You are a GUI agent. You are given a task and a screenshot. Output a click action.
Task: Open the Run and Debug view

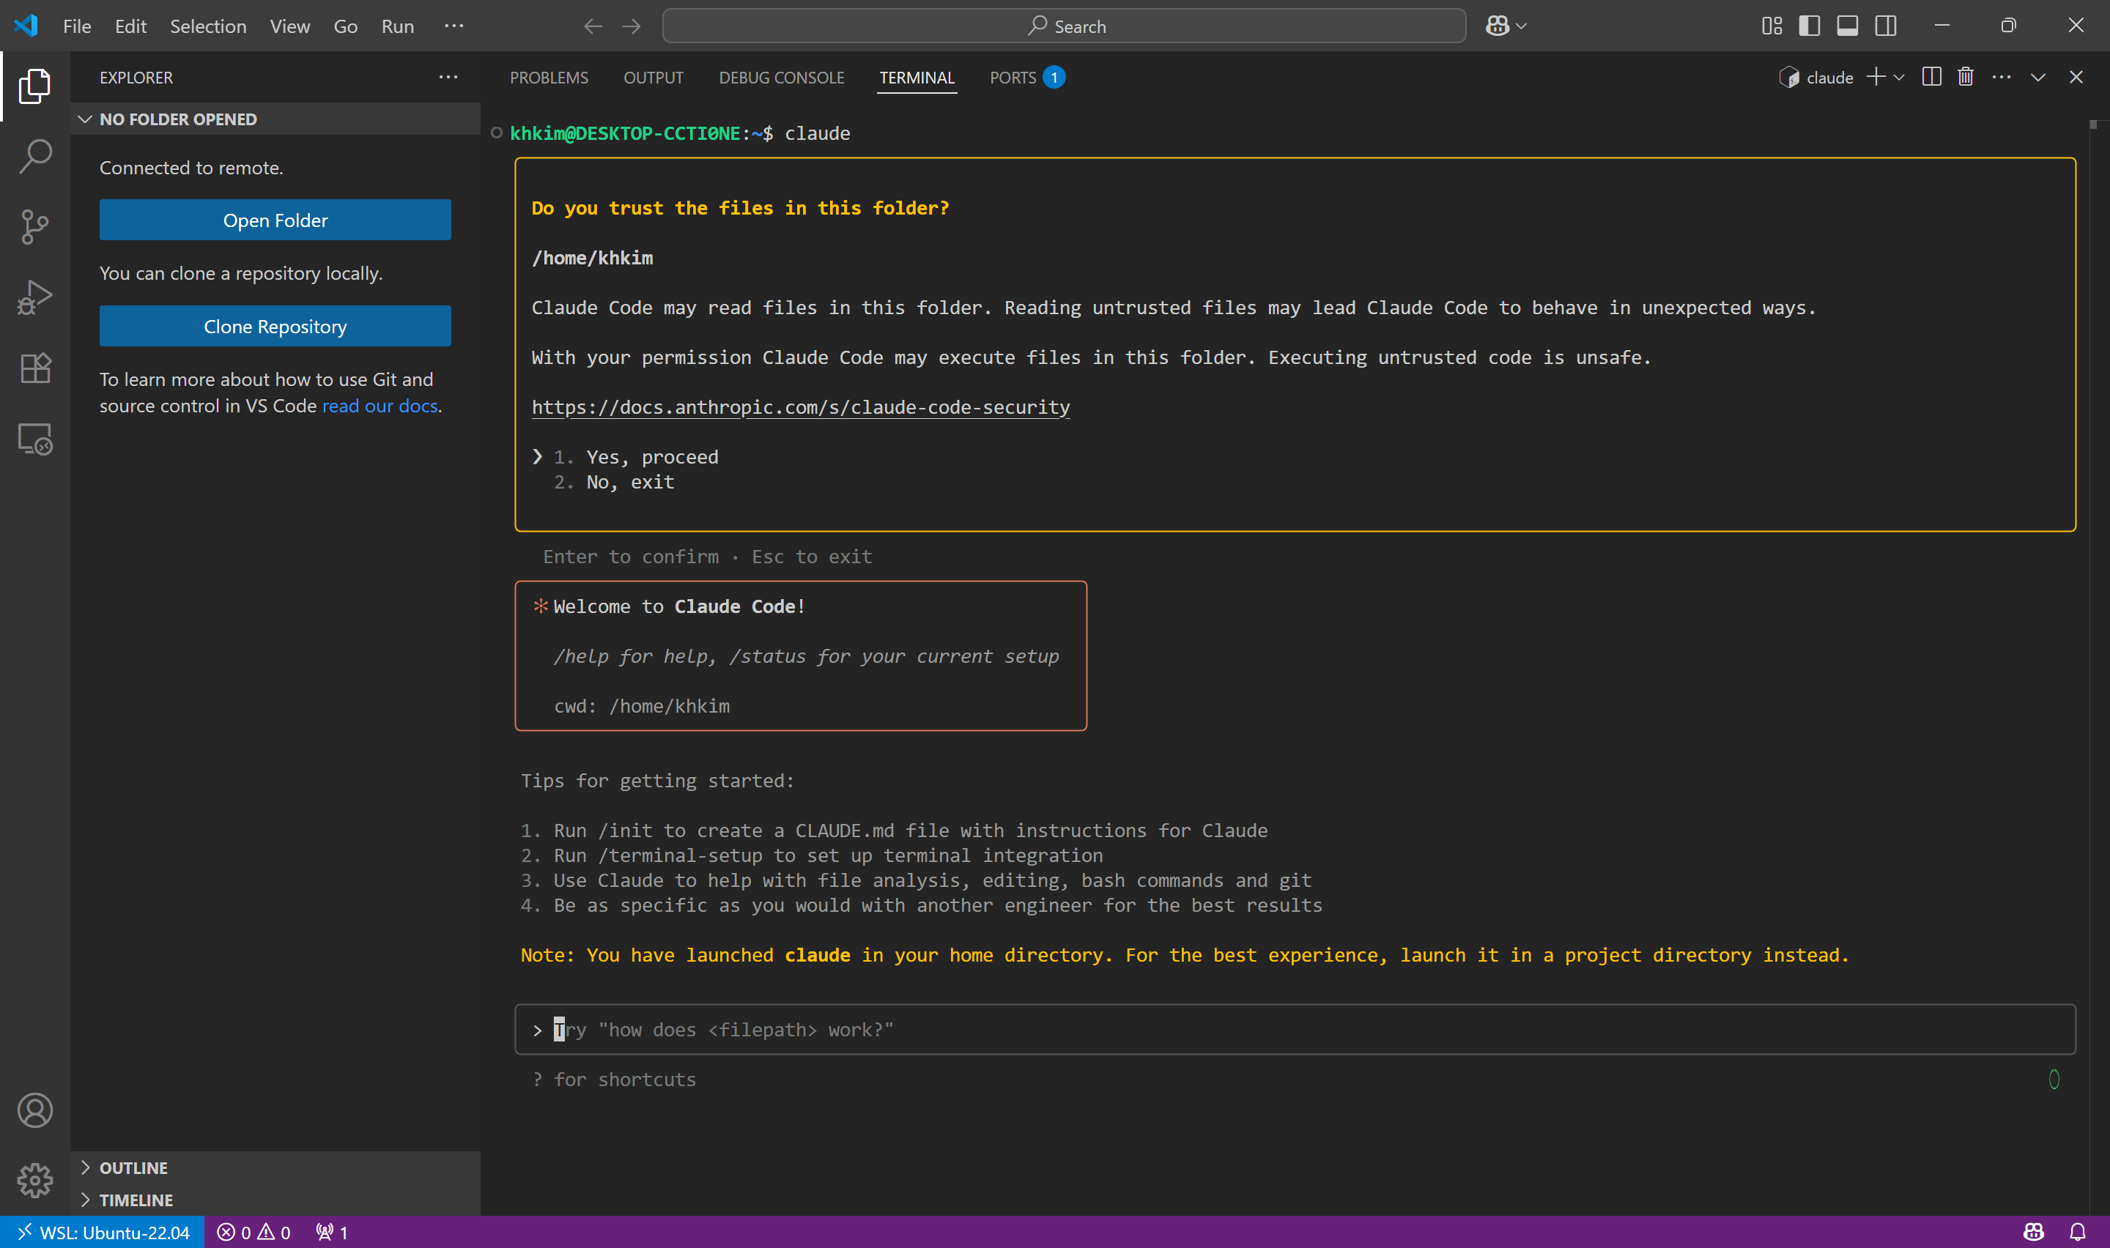[34, 297]
